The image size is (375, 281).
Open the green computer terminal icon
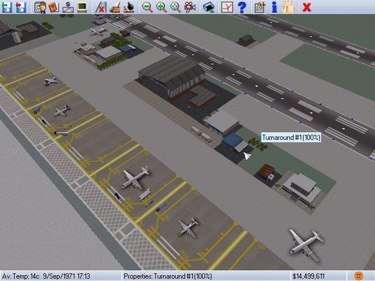pyautogui.click(x=82, y=7)
